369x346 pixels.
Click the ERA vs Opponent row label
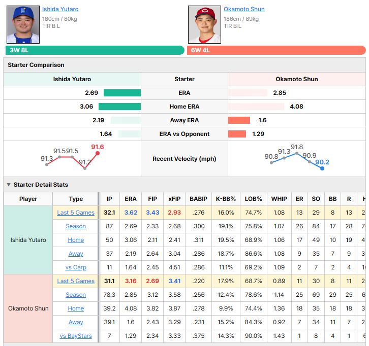pos(184,134)
